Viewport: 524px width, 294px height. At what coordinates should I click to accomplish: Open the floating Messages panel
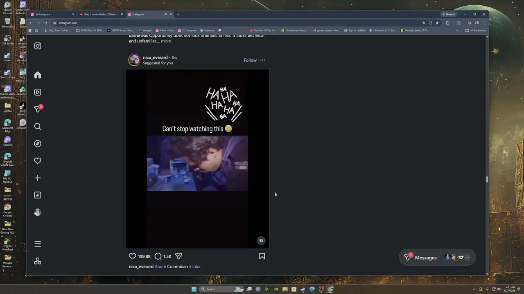(437, 258)
